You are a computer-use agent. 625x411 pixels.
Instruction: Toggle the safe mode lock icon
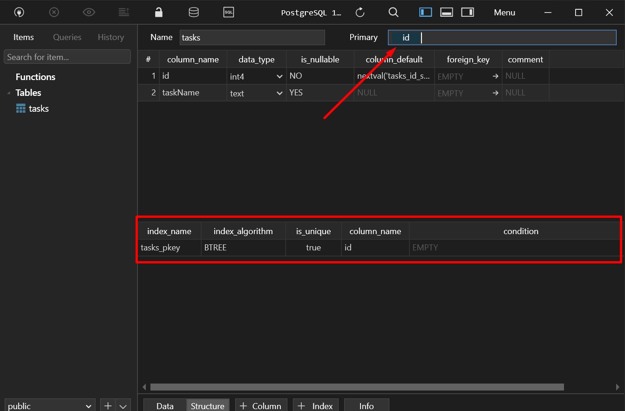click(x=159, y=13)
